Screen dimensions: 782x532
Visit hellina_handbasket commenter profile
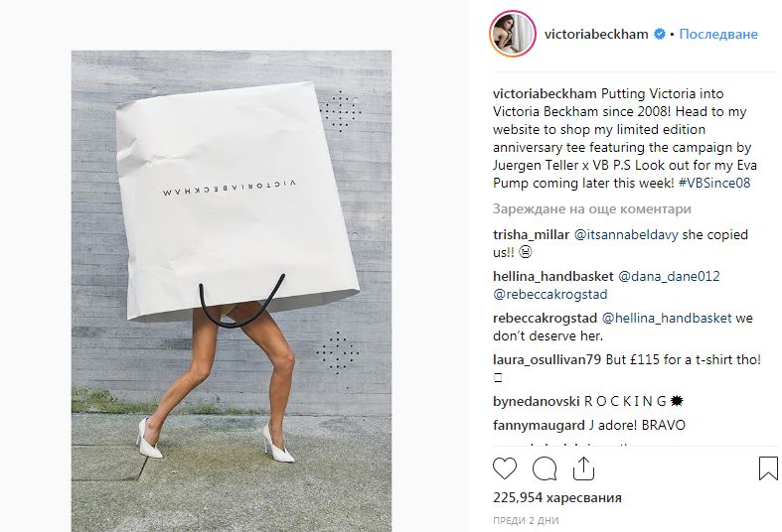click(x=552, y=276)
